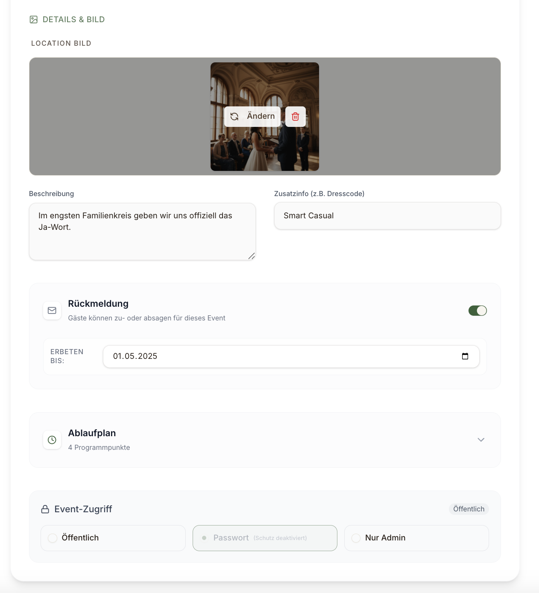Click the red trash delete image icon
The height and width of the screenshot is (593, 539).
point(295,117)
